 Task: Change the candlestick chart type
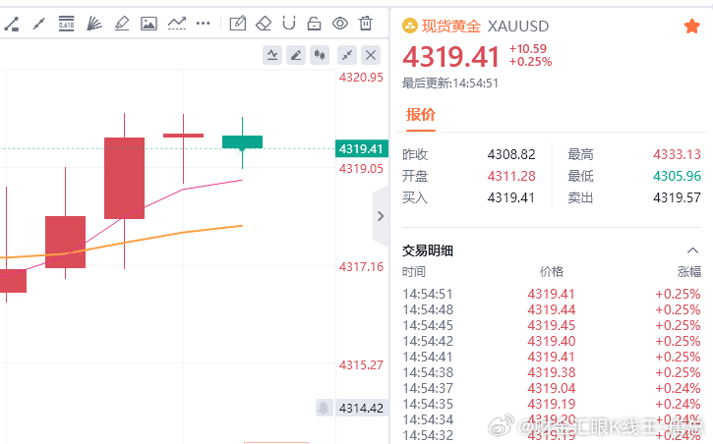[x=320, y=55]
